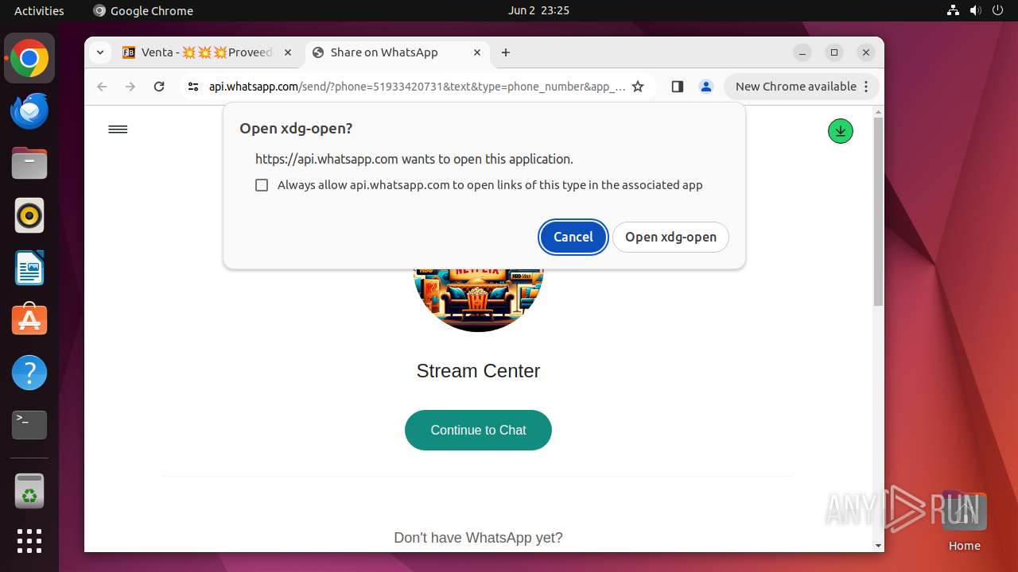
Task: Open Ubuntu Software store icon
Action: click(x=29, y=320)
